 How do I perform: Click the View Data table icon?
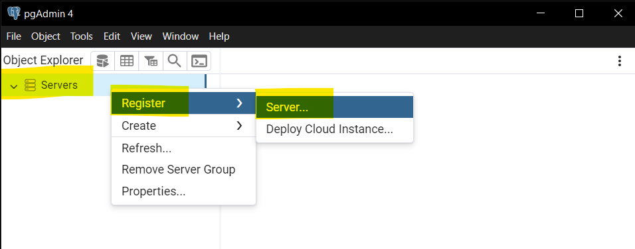(127, 61)
